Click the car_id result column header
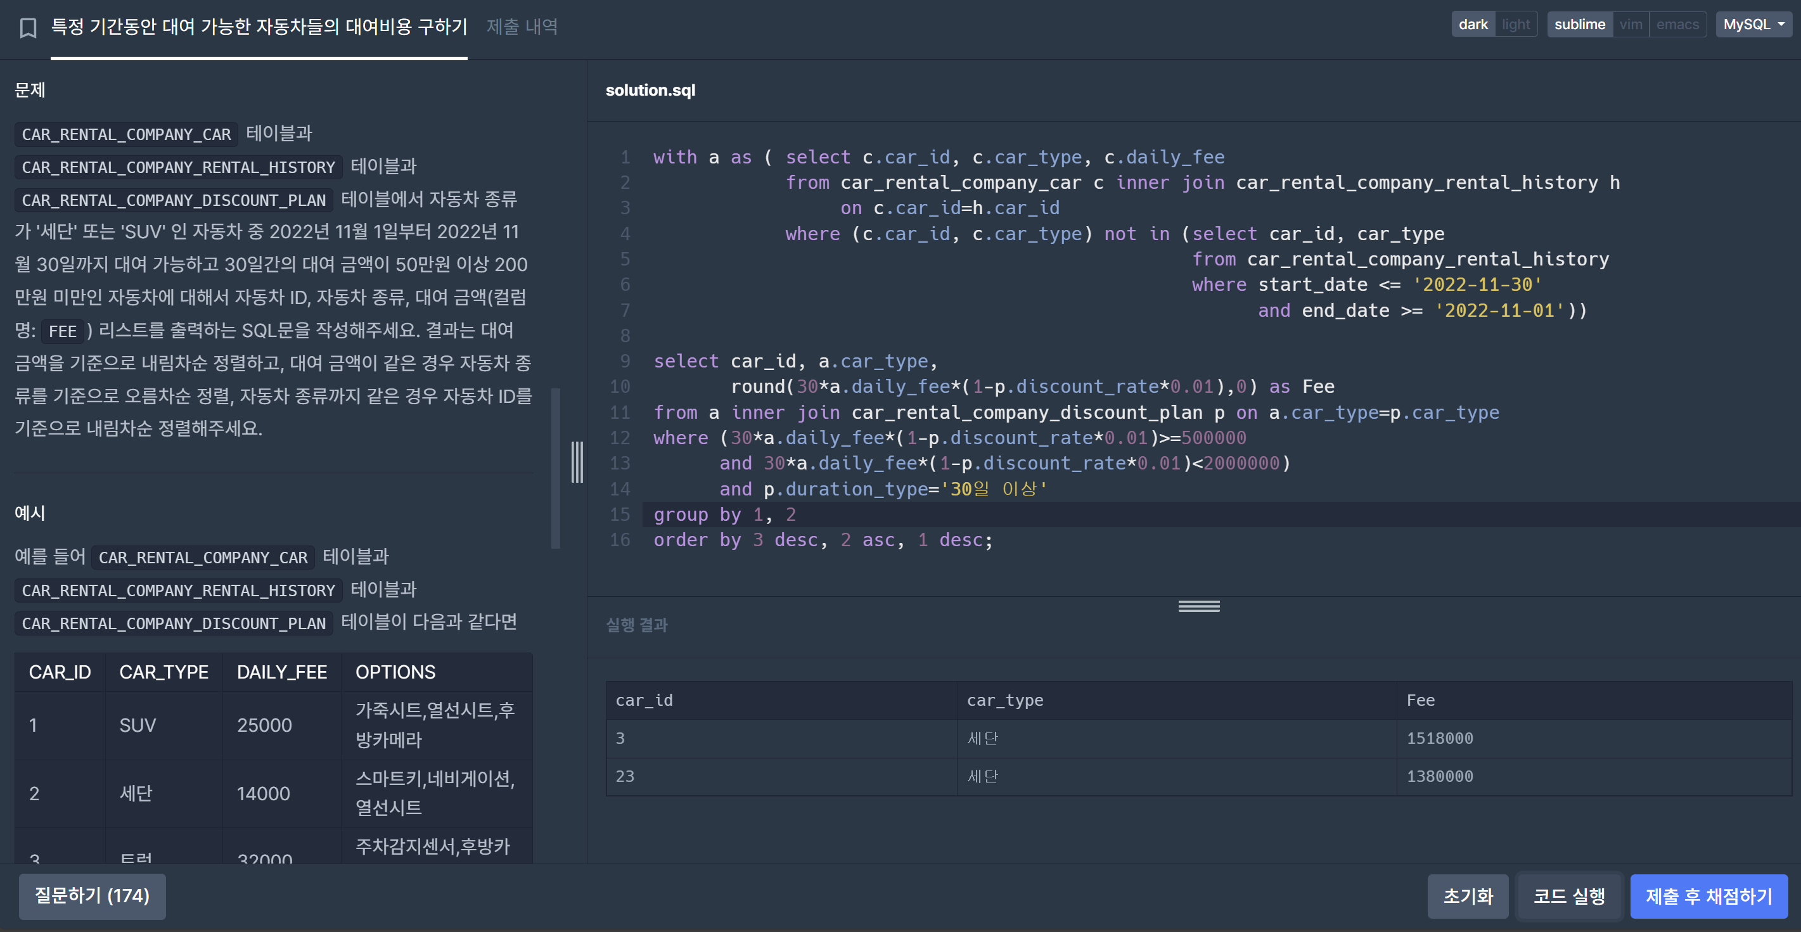This screenshot has width=1801, height=932. pyautogui.click(x=644, y=701)
